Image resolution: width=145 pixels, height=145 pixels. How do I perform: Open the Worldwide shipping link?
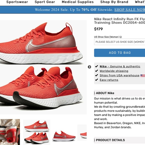(x=114, y=71)
